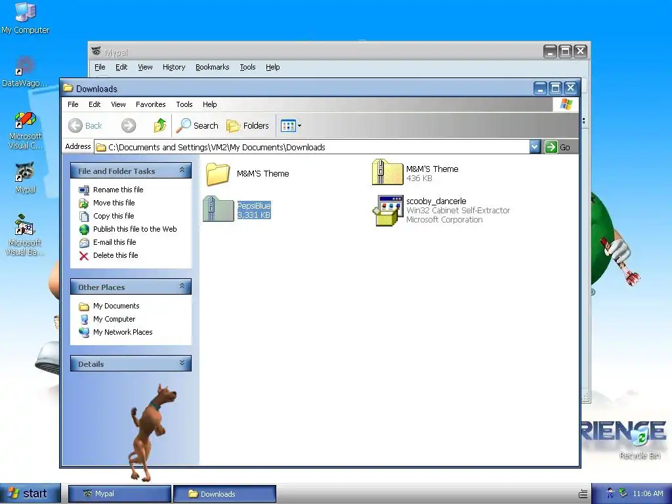This screenshot has height=504, width=672.
Task: Open Mypal window Bookmarks menu
Action: [212, 67]
